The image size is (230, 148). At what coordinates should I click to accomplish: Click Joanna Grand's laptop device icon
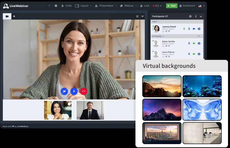coord(163,31)
